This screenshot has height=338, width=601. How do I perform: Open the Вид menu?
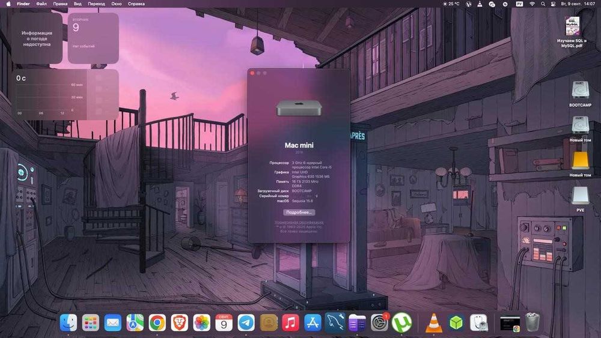78,4
